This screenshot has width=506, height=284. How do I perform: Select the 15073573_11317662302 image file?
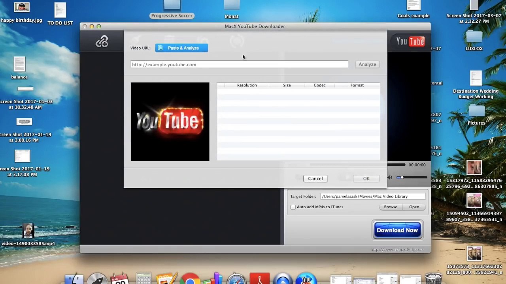pyautogui.click(x=474, y=260)
